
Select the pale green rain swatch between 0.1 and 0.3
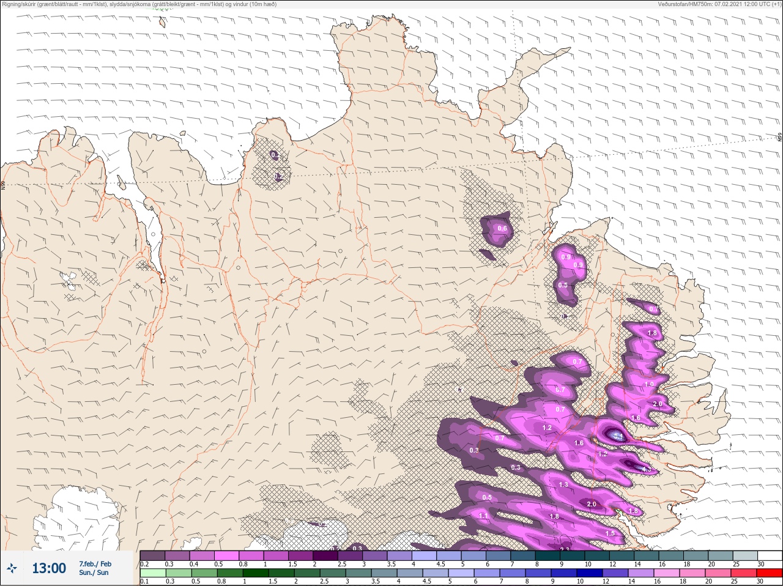[152, 573]
